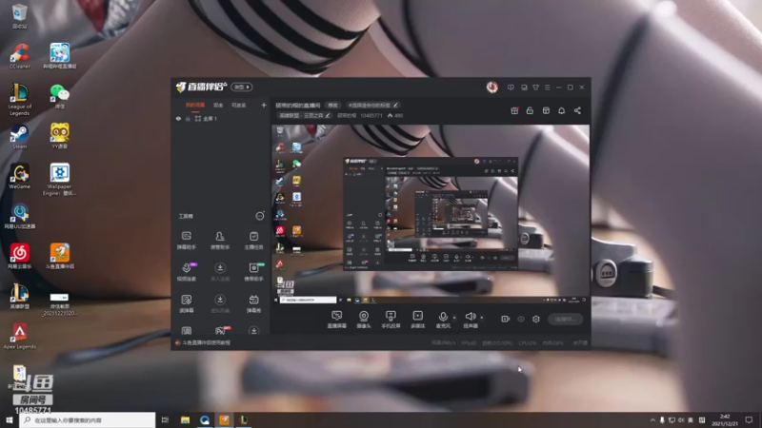Edit the game category 云顶之弈 label
The height and width of the screenshot is (428, 762).
304,115
